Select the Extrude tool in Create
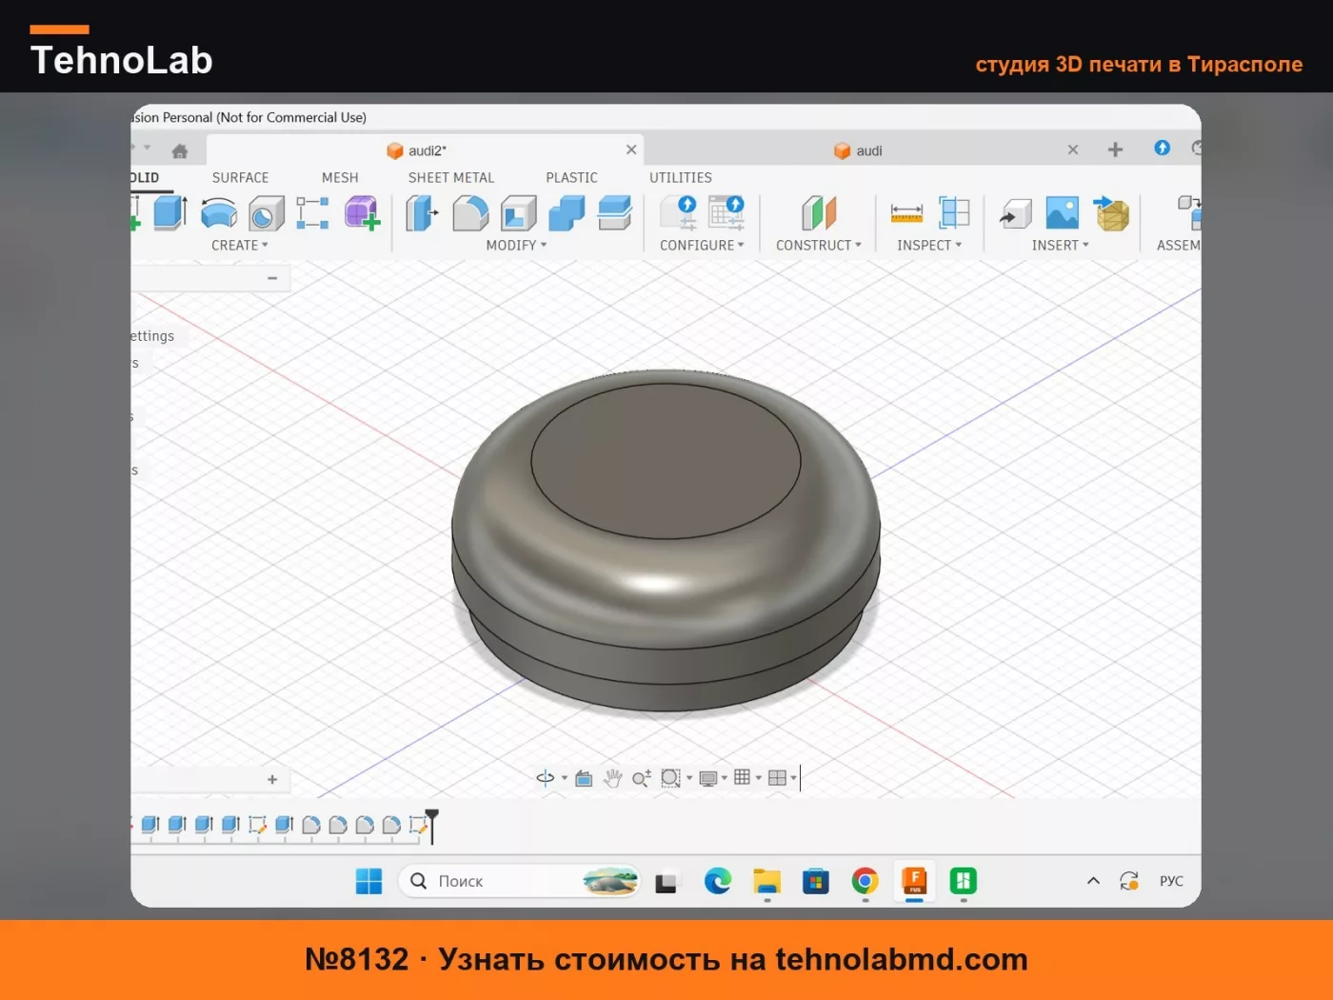This screenshot has width=1333, height=1000. (x=170, y=212)
